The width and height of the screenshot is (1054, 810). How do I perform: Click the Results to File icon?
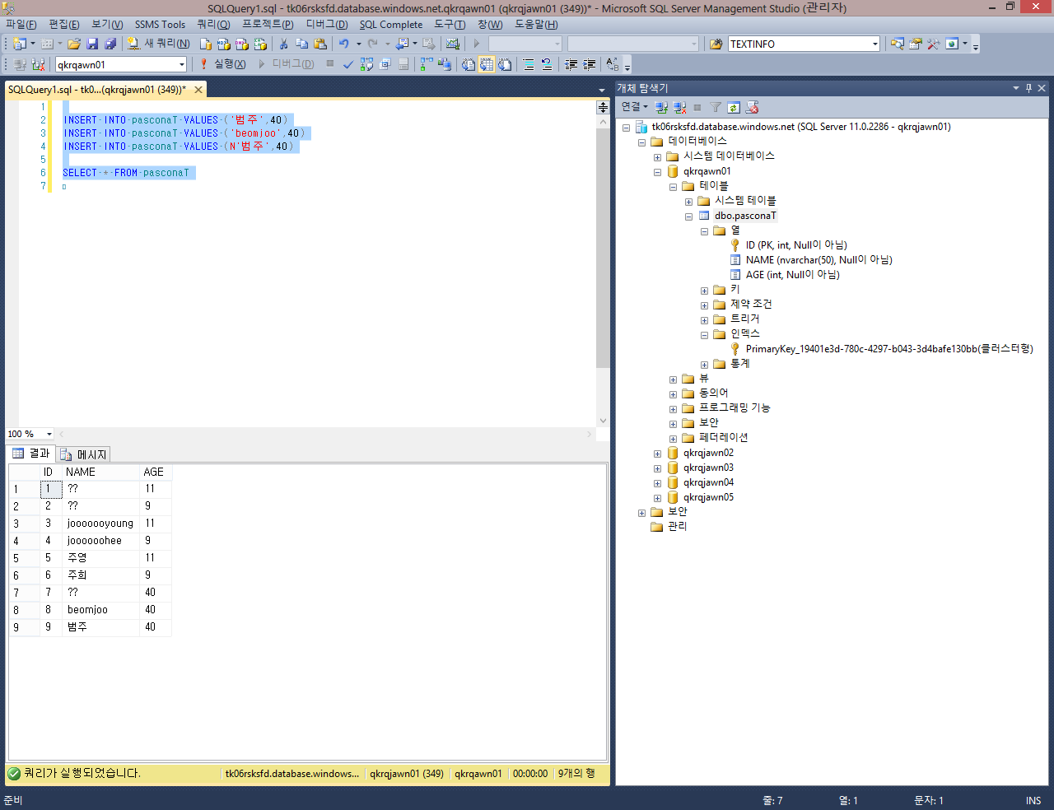(x=505, y=64)
